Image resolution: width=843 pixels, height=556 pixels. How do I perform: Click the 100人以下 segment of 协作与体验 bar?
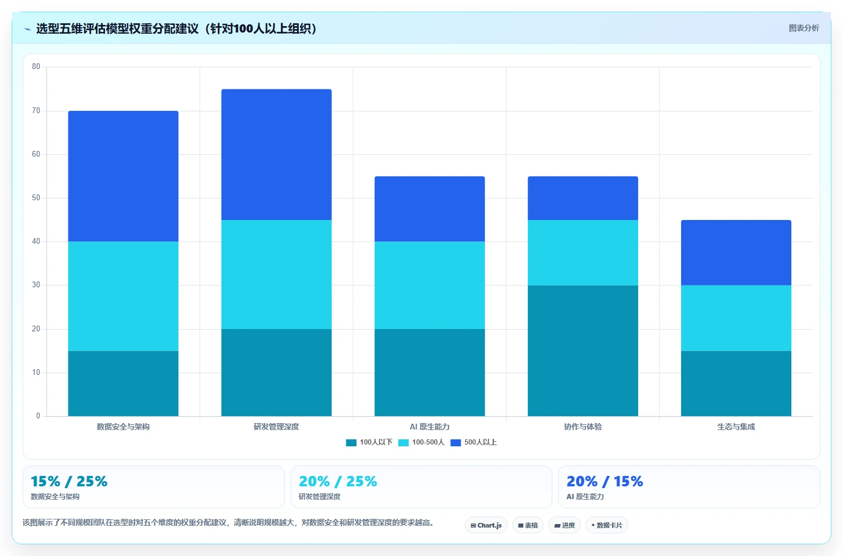[x=582, y=351]
